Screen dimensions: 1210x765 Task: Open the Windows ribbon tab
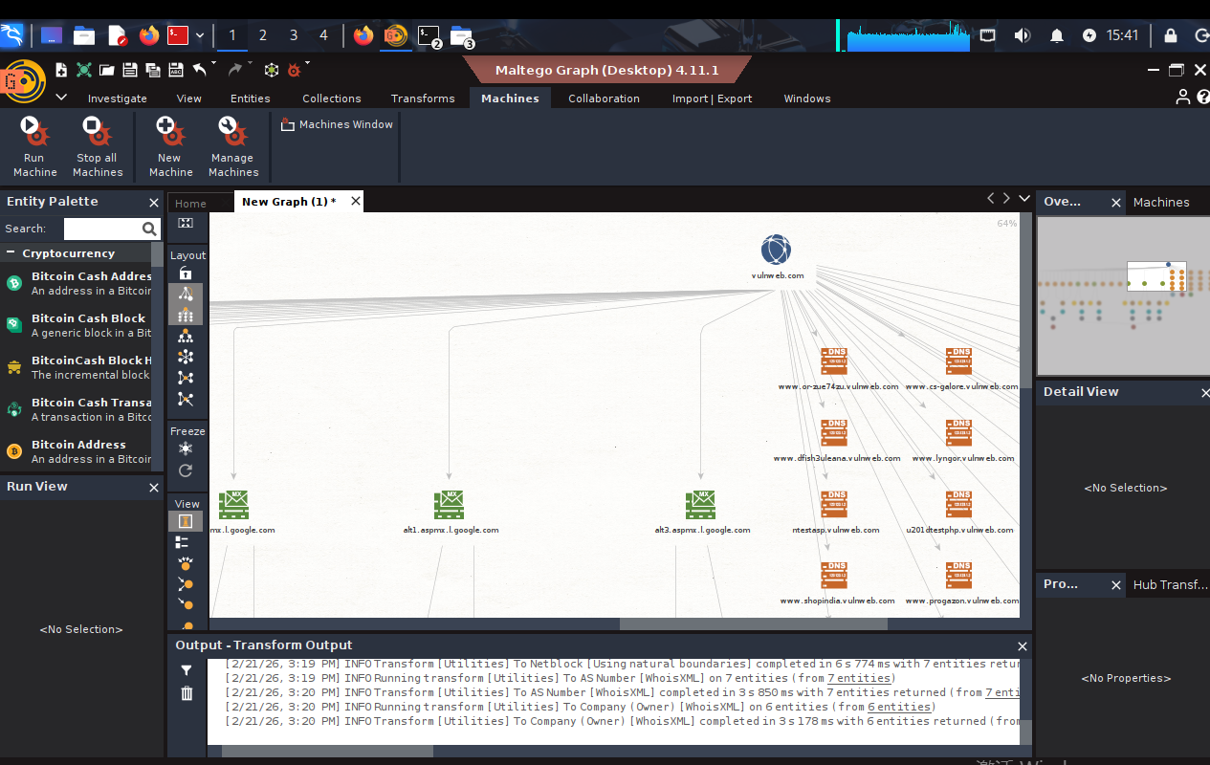(x=807, y=98)
